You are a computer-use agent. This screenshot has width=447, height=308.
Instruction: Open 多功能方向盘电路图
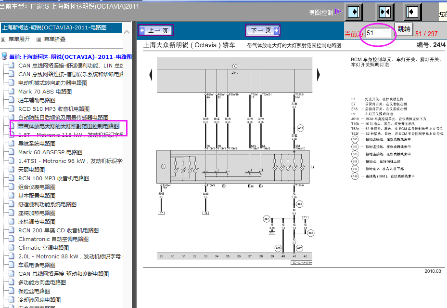coord(42,282)
